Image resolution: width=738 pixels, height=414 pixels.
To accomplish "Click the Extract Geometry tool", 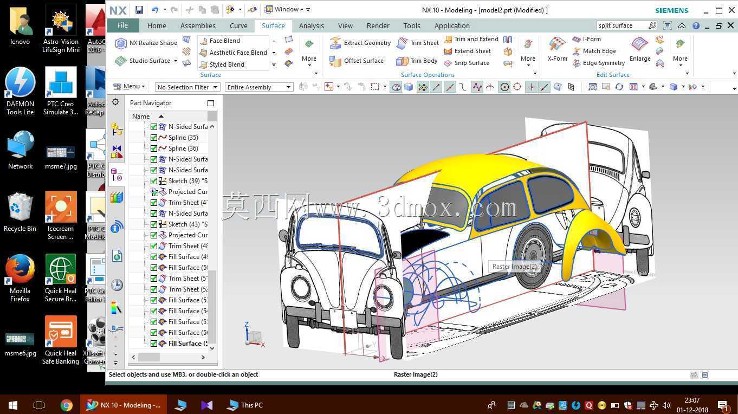I will click(x=360, y=43).
